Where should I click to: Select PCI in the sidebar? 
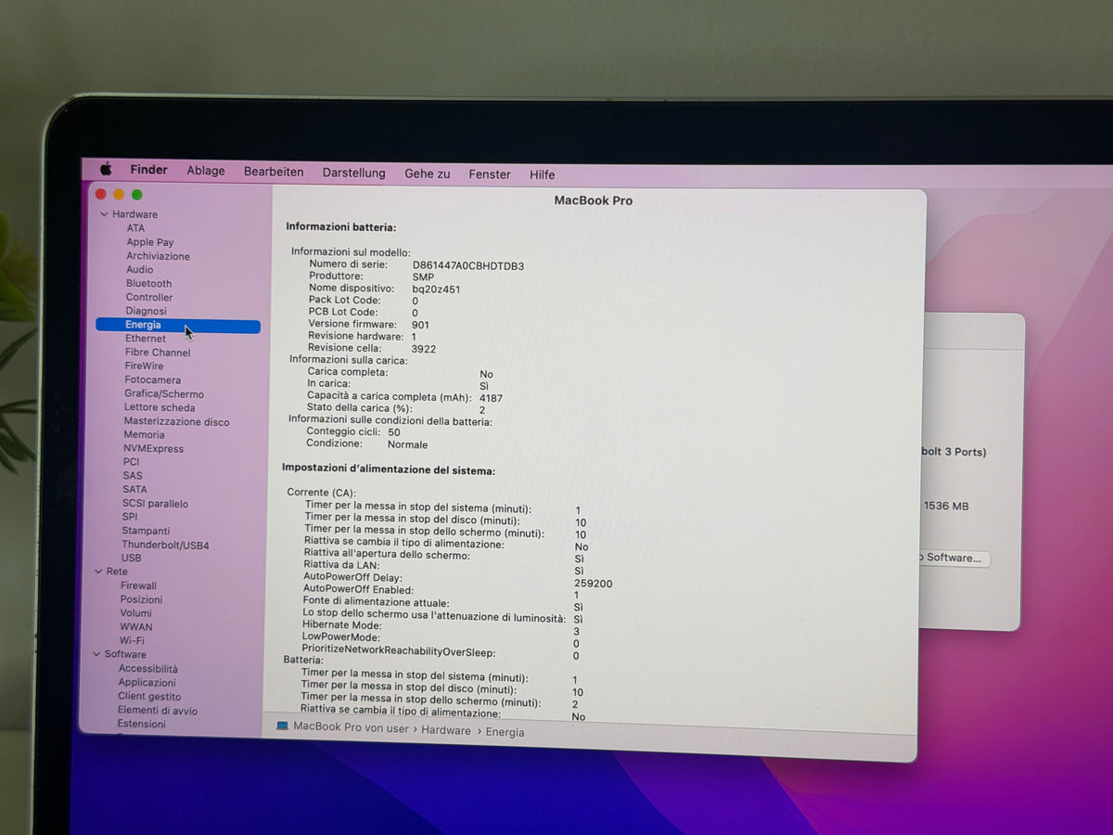pos(132,462)
